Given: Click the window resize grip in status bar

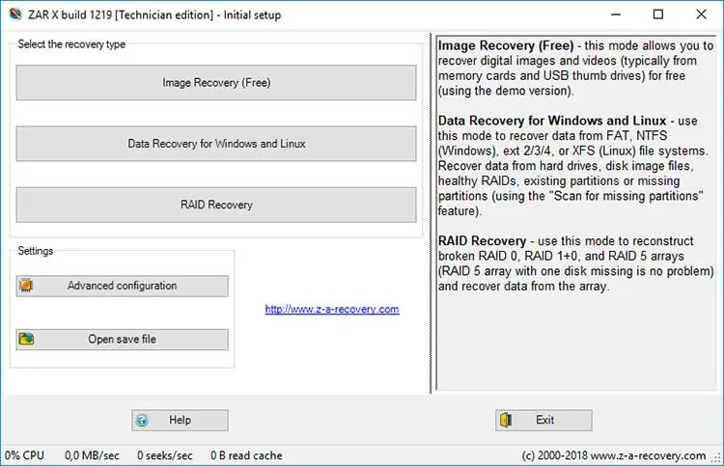Looking at the screenshot, I should 716,458.
